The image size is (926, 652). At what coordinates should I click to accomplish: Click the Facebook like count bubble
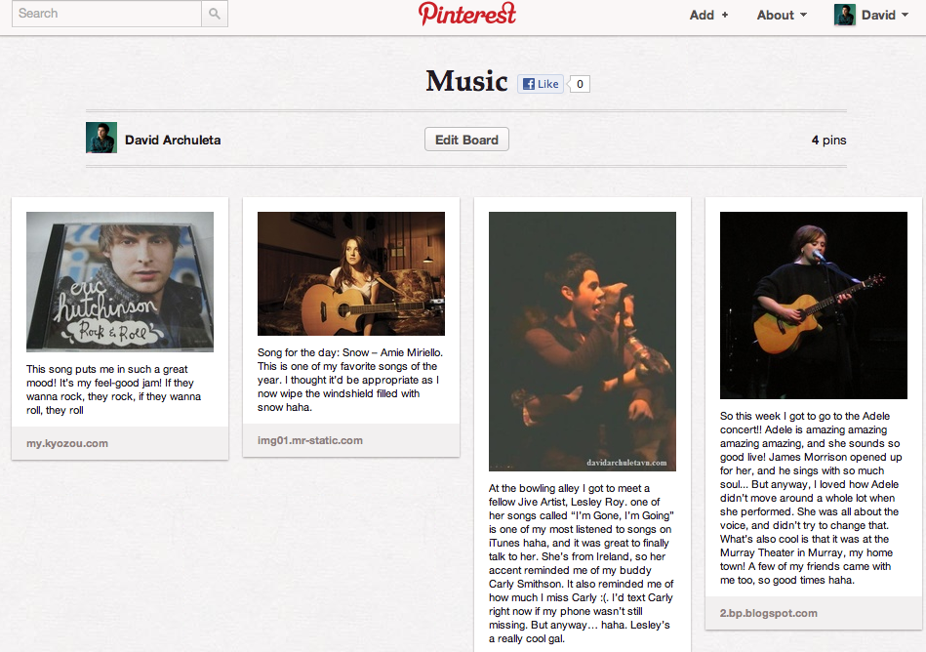coord(580,84)
